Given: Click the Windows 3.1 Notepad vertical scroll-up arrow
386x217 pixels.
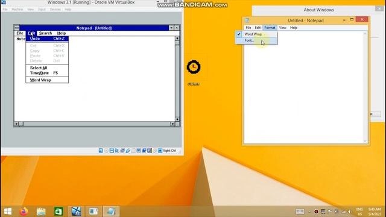Looking at the screenshot, I should (x=177, y=39).
